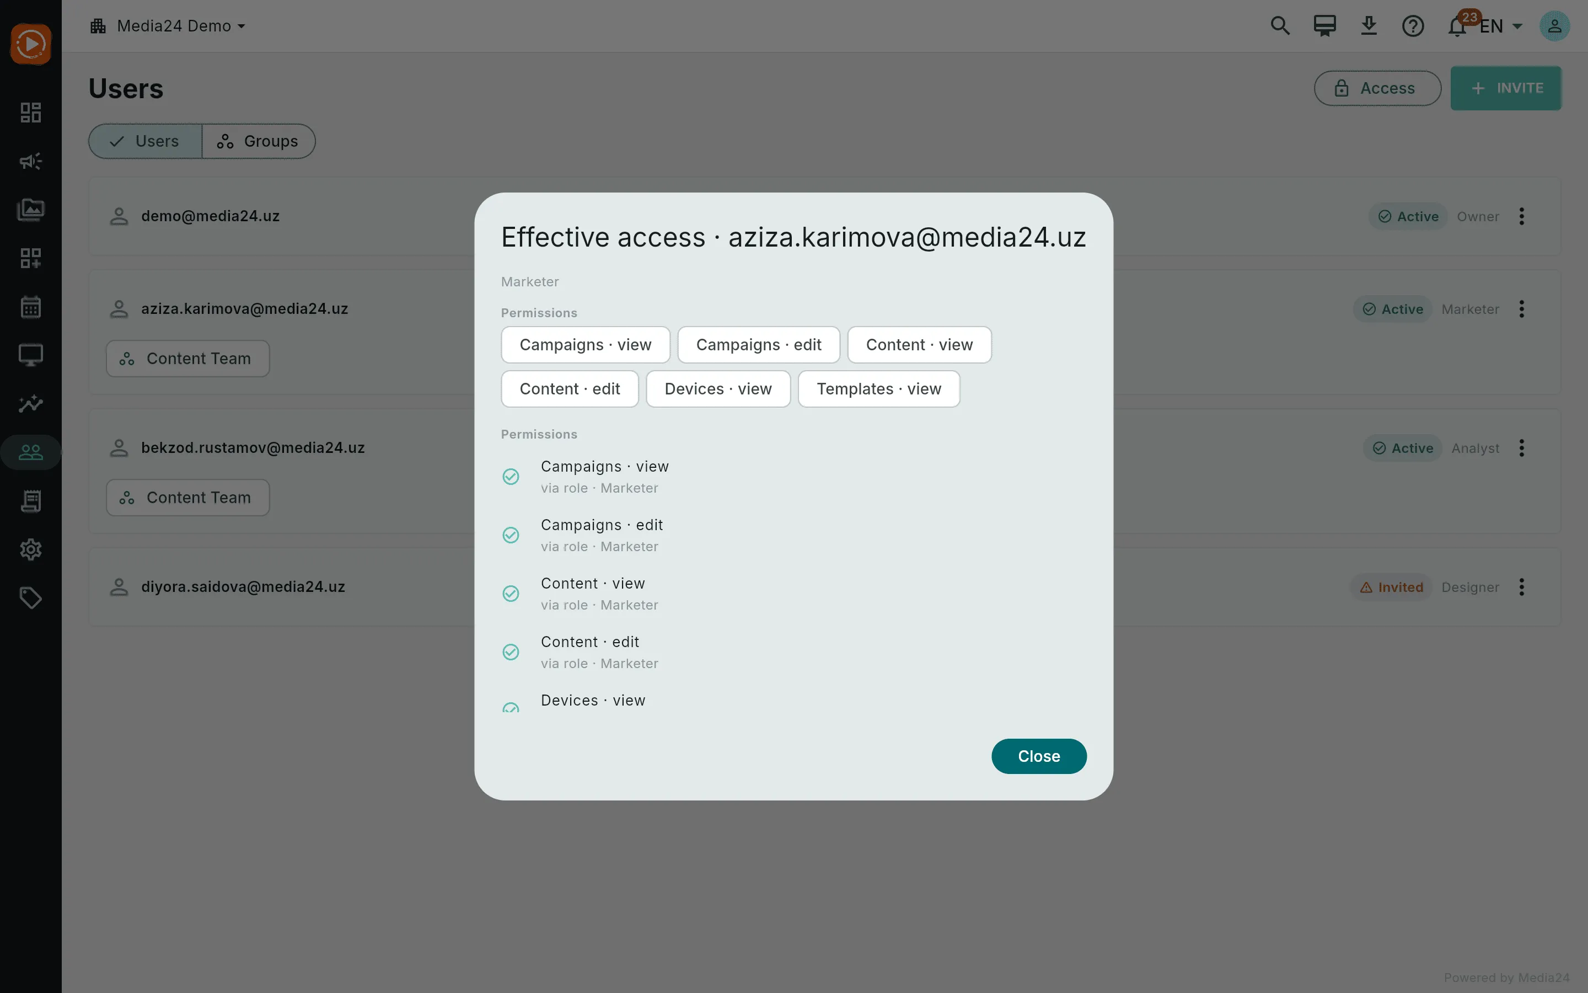Click the search magnifier icon
This screenshot has height=993, width=1588.
click(x=1280, y=25)
